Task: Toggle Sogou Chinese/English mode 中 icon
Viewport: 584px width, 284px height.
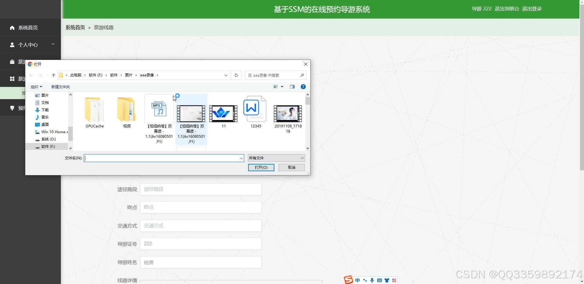Action: point(357,280)
